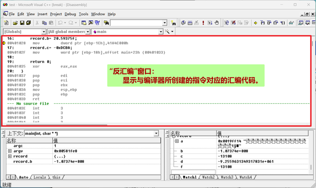Create a new text file from toolbar
The width and height of the screenshot is (316, 188).
point(6,23)
